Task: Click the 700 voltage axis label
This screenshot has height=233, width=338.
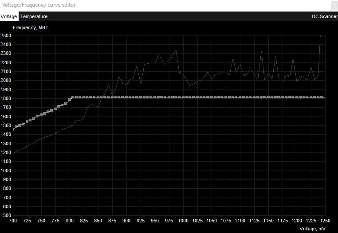Action: pyautogui.click(x=13, y=221)
